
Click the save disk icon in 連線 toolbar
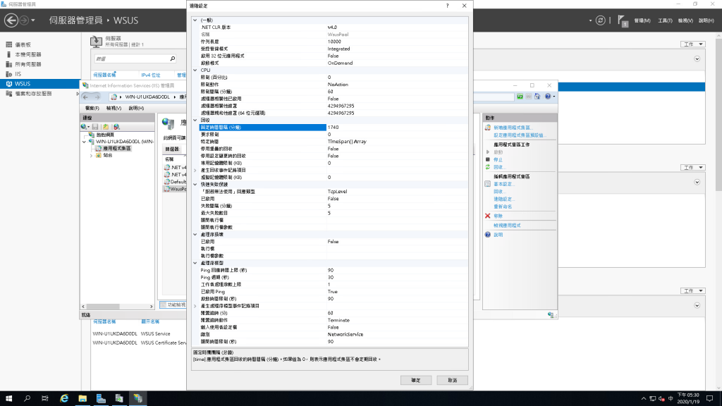click(95, 127)
